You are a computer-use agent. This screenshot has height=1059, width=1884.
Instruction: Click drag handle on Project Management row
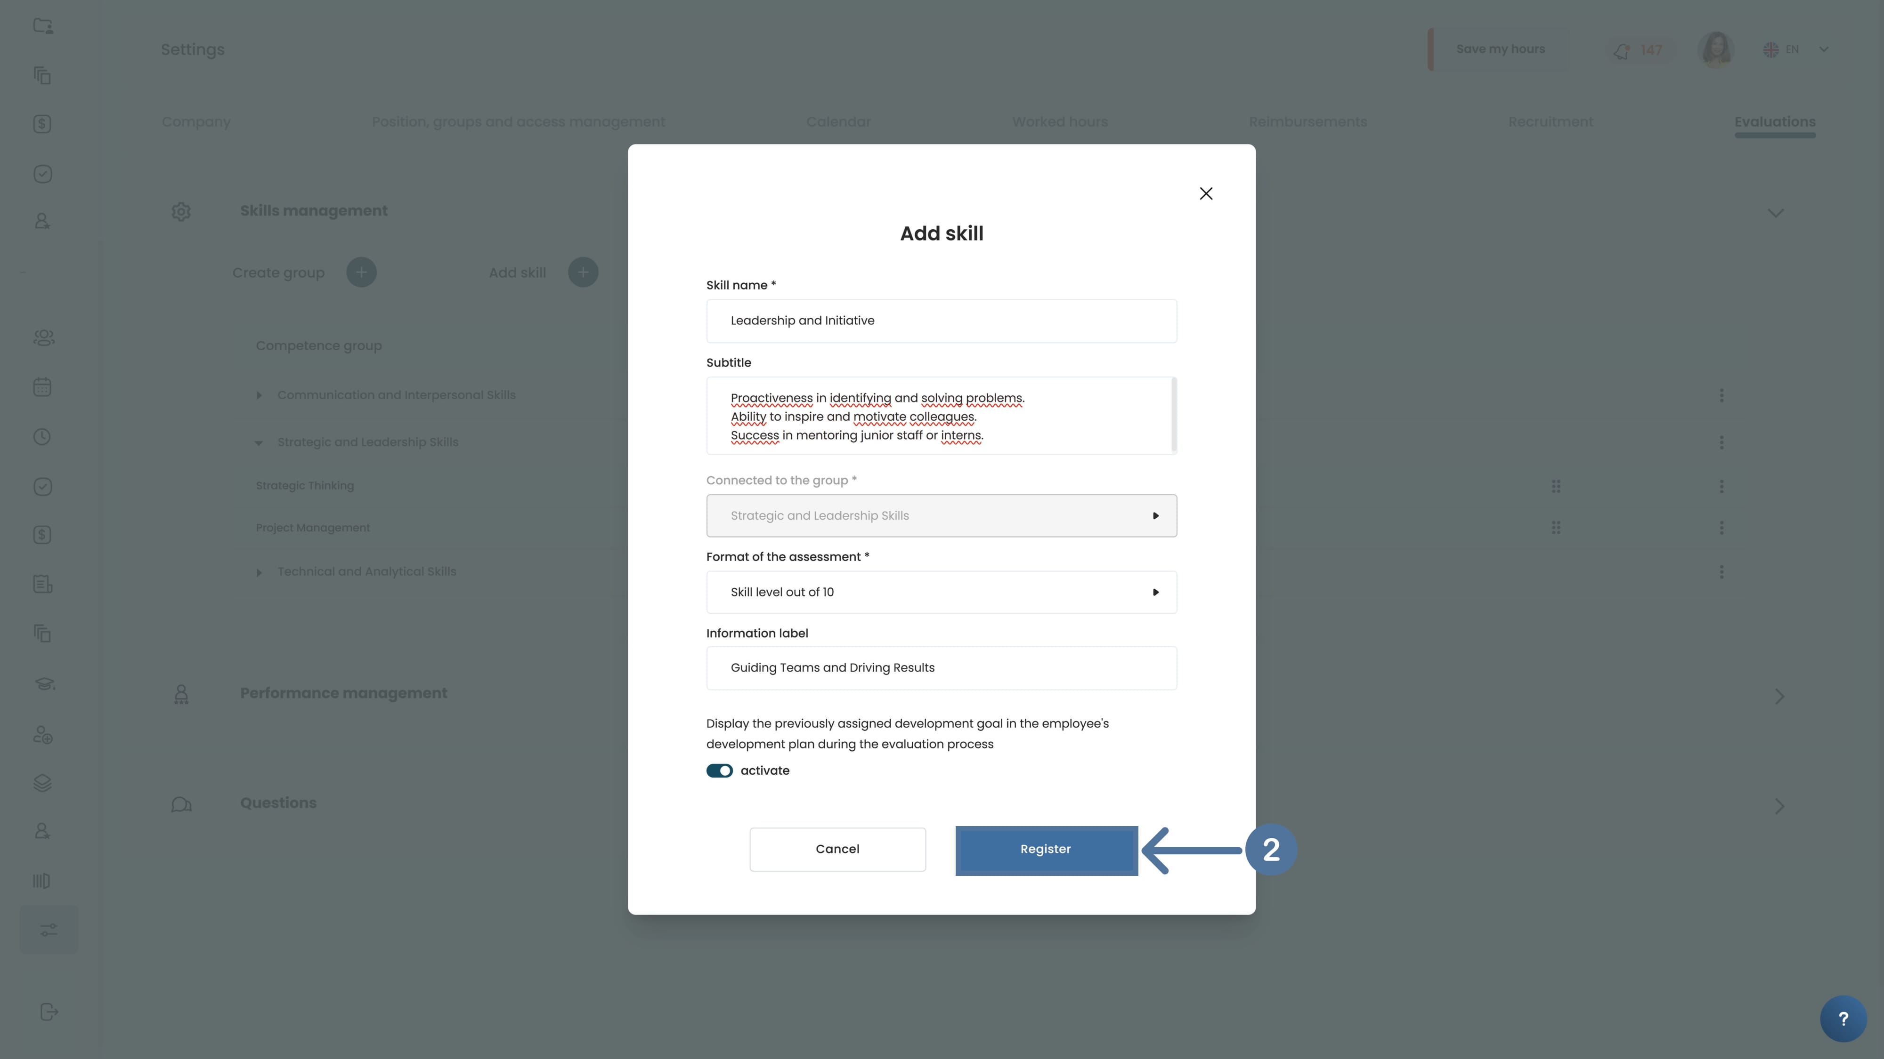1556,528
